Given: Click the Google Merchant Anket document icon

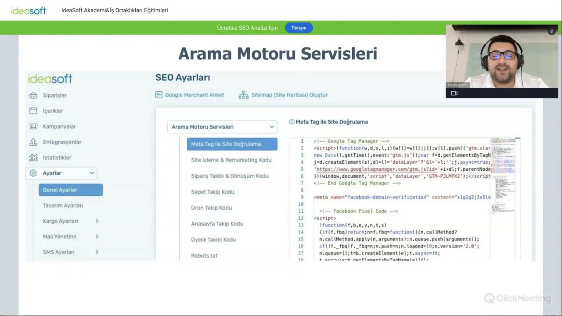Looking at the screenshot, I should [159, 95].
